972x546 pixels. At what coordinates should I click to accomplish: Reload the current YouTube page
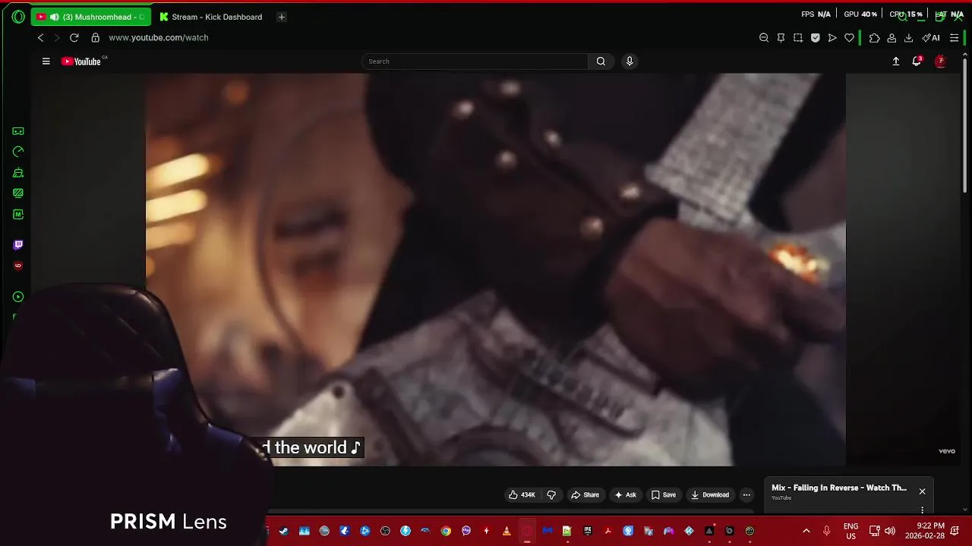74,38
